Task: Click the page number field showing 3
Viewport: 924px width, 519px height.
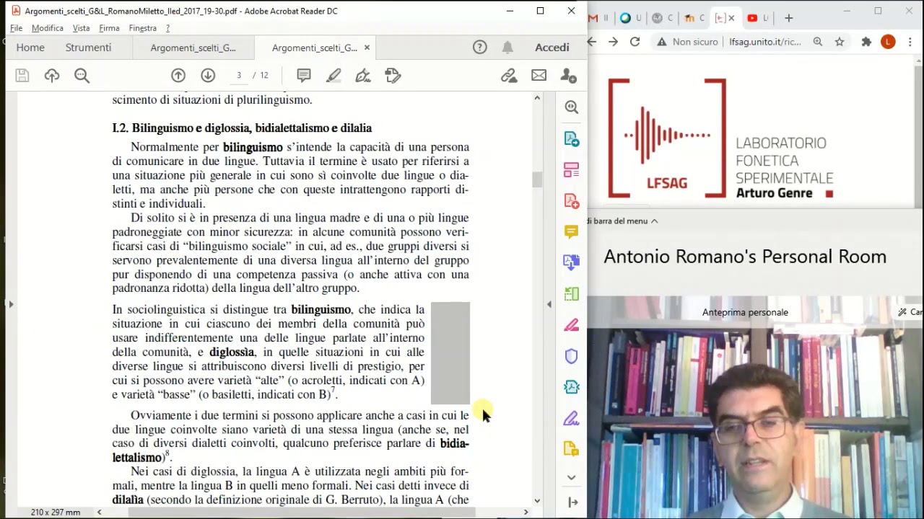Action: click(x=238, y=75)
